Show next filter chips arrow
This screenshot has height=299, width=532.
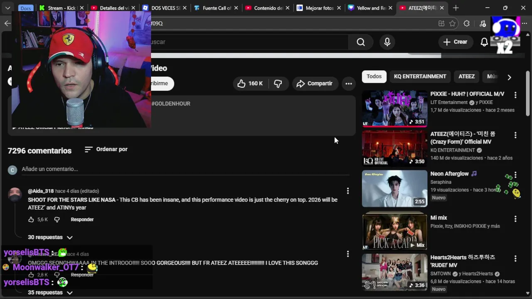509,77
